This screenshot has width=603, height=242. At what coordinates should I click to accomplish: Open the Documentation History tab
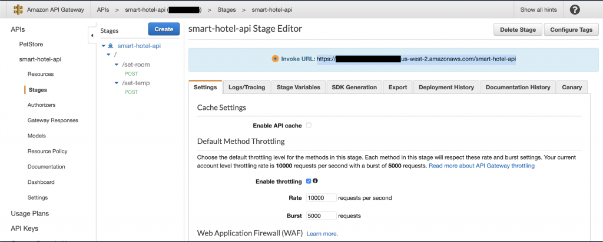tap(518, 87)
